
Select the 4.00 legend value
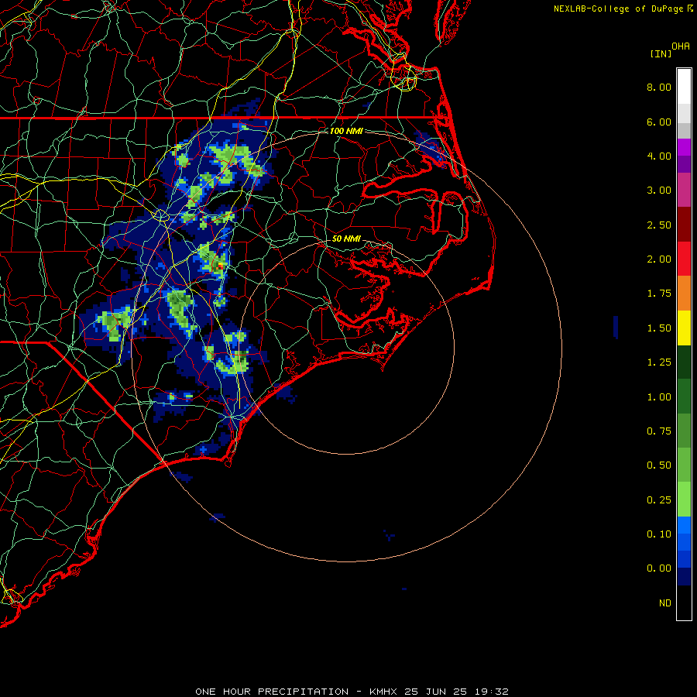click(659, 156)
